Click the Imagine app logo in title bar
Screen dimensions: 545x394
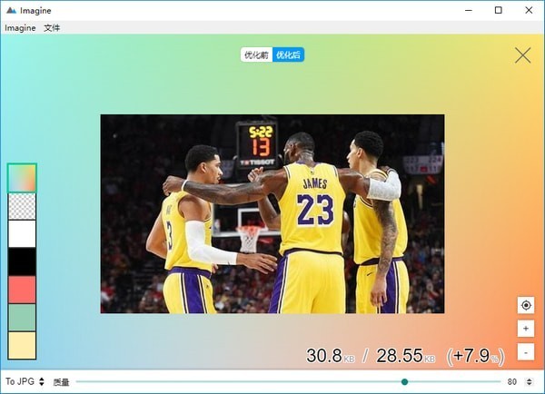(x=11, y=10)
